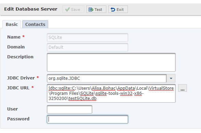
Task: Switch to the Basic tab
Action: [x=12, y=24]
